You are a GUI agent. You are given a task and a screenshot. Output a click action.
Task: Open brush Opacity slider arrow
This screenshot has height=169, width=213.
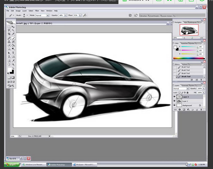65,15
